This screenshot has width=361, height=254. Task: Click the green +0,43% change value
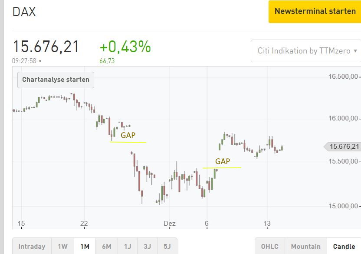pyautogui.click(x=125, y=47)
